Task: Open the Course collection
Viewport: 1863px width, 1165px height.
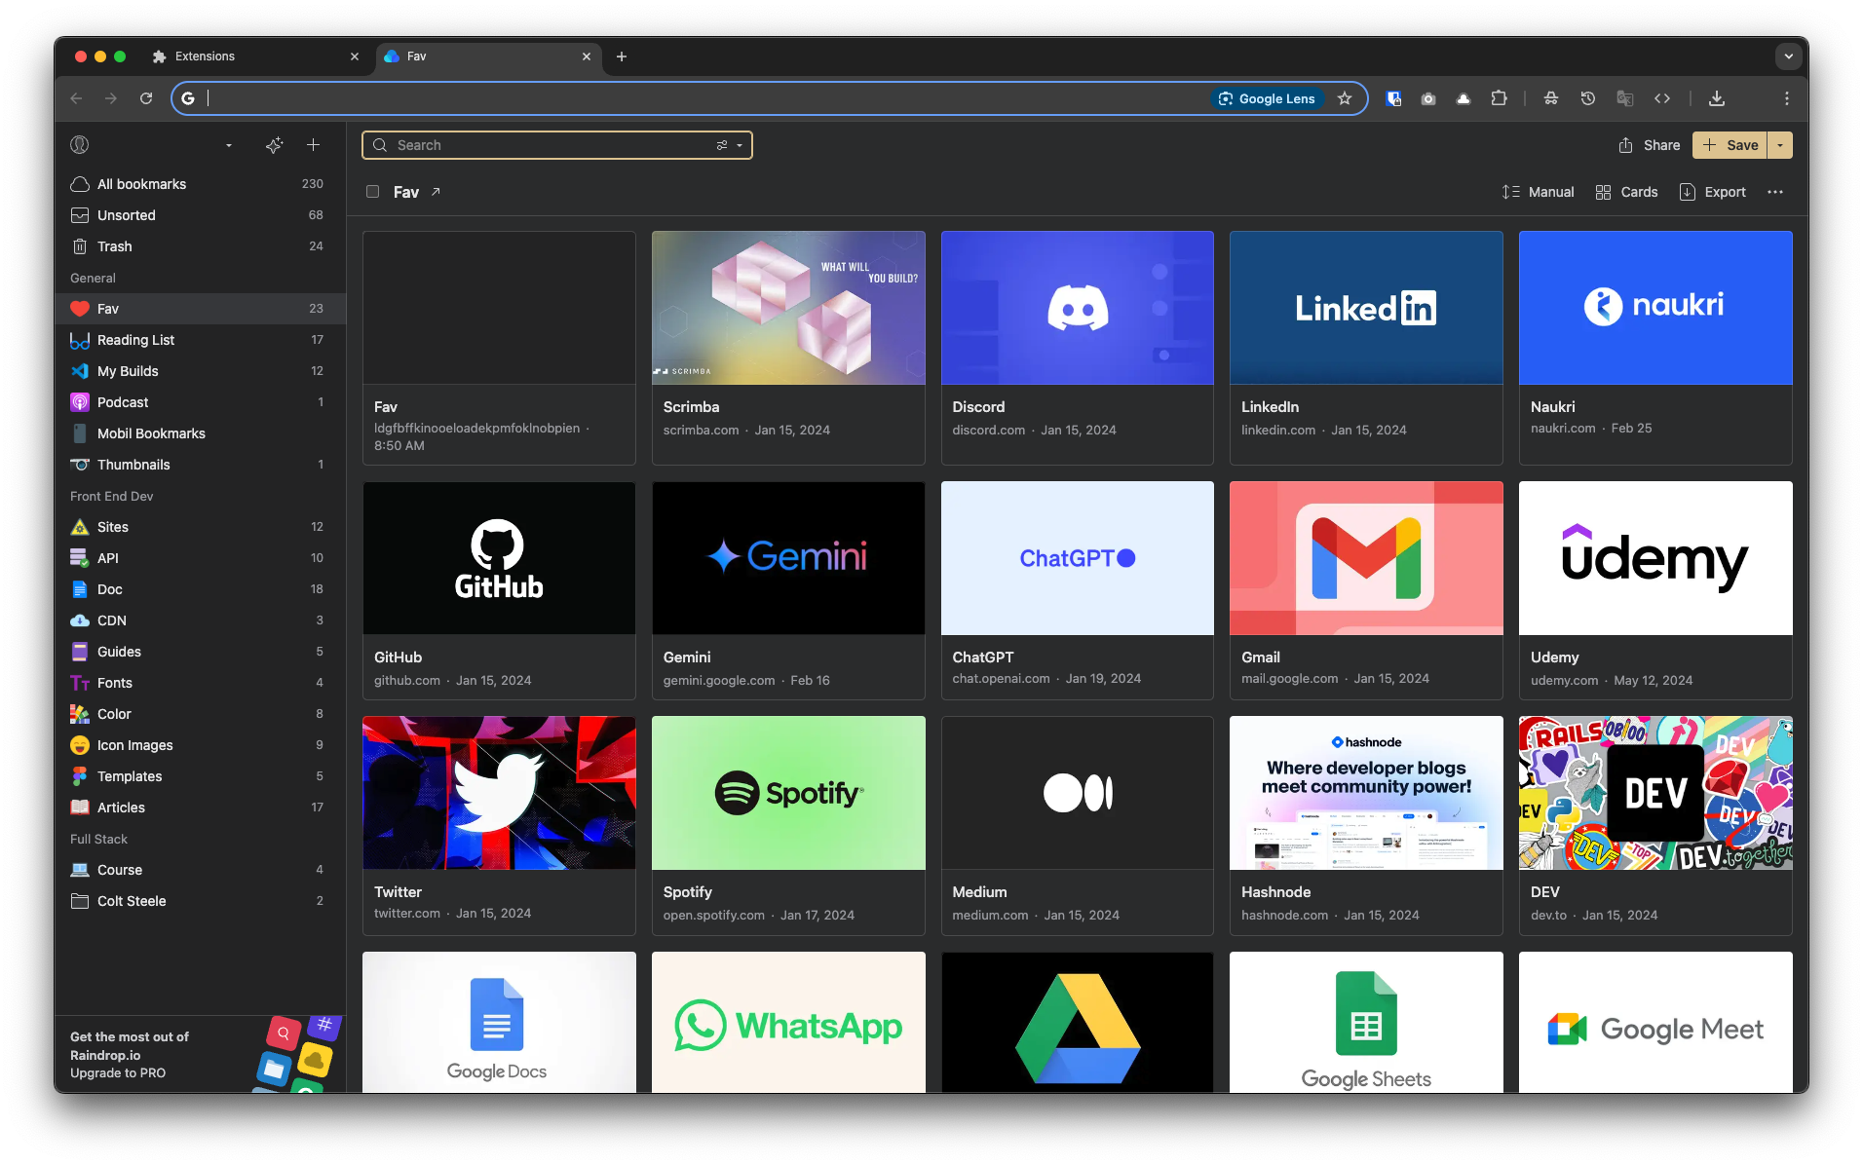Action: [x=200, y=870]
